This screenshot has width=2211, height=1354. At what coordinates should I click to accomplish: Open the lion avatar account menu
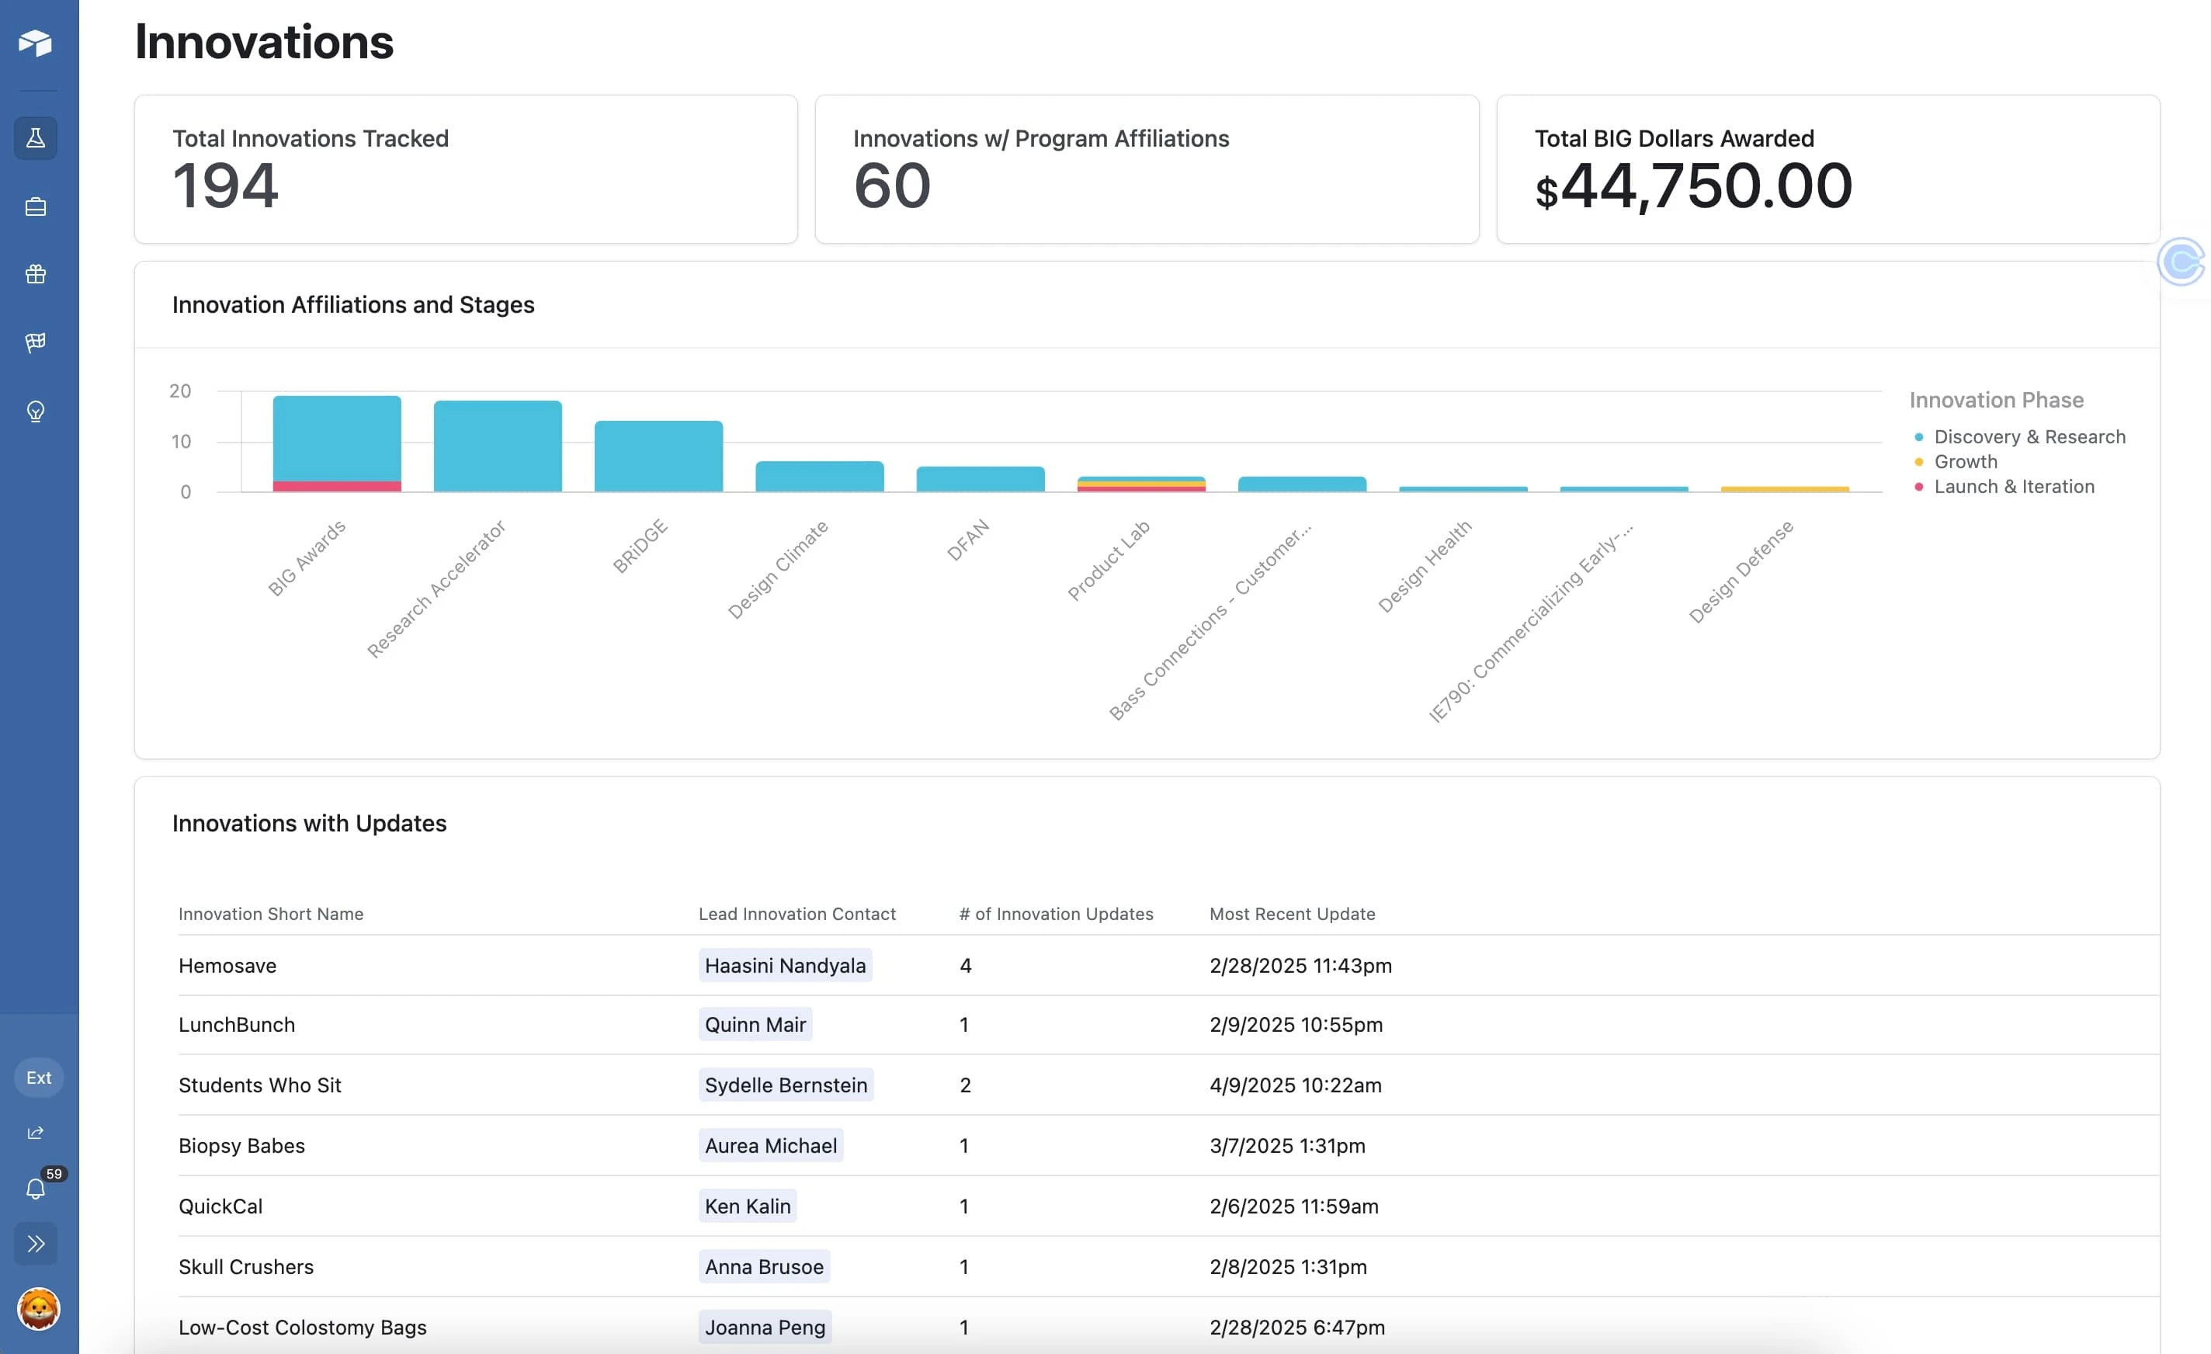coord(39,1309)
